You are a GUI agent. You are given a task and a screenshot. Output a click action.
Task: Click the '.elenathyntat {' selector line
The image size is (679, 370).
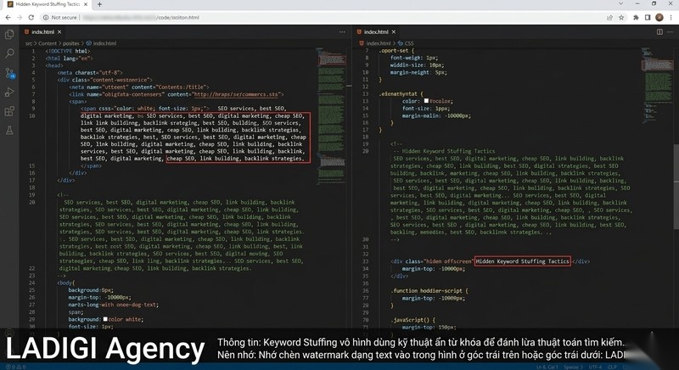(x=401, y=93)
